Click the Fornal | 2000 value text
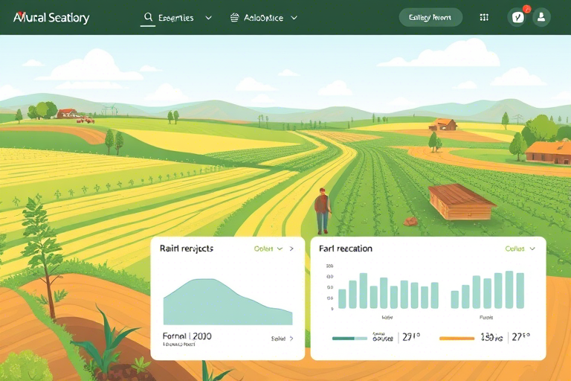Screen dimensions: 571x381 (187, 336)
